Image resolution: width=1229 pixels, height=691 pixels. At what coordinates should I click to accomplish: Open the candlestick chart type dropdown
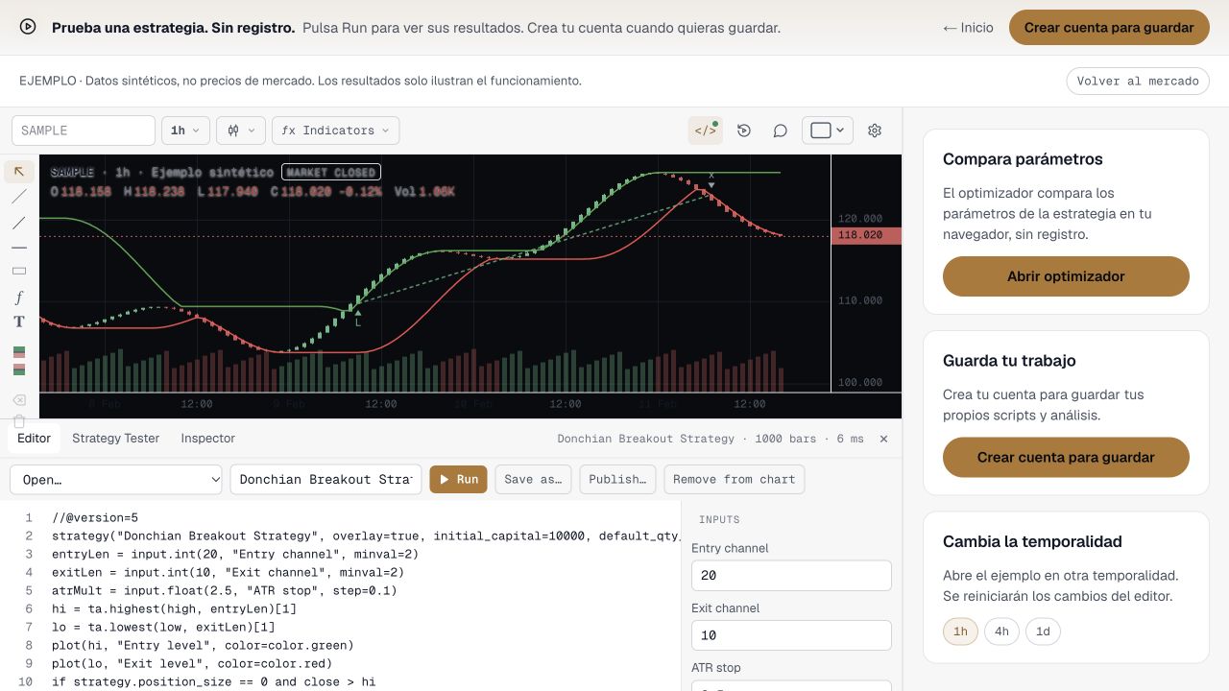coord(241,131)
